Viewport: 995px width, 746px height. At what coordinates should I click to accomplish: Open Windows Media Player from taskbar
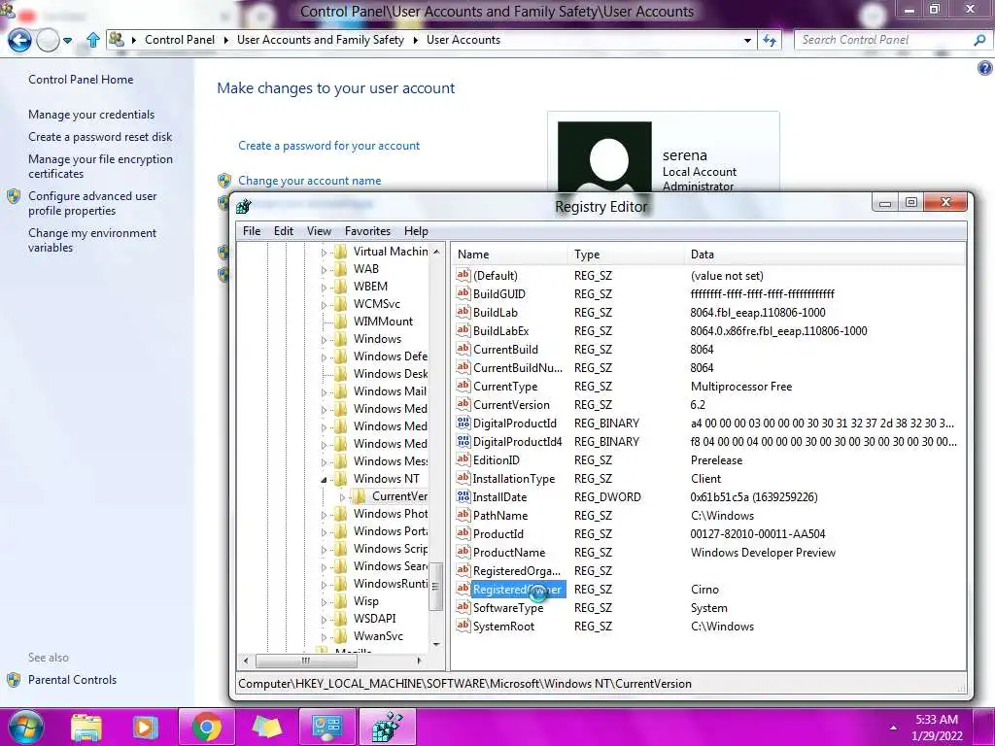145,728
